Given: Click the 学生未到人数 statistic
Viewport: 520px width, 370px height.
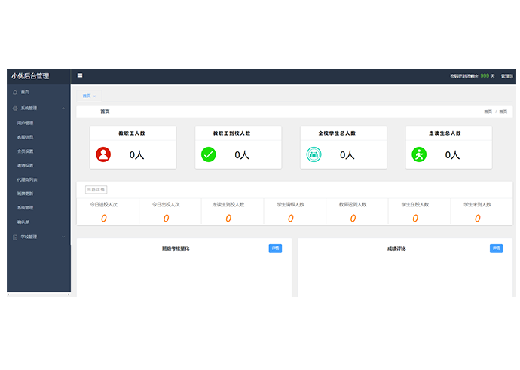Looking at the screenshot, I should [478, 212].
